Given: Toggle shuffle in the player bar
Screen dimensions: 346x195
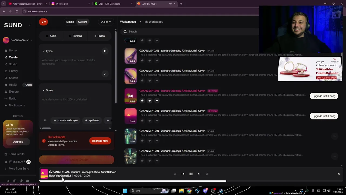Looking at the screenshot, I should pos(175,174).
